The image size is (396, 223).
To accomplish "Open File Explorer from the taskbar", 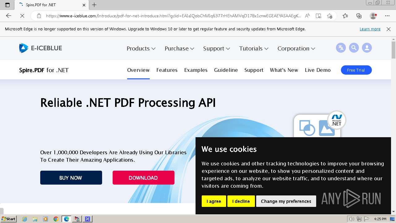I will tap(35, 219).
